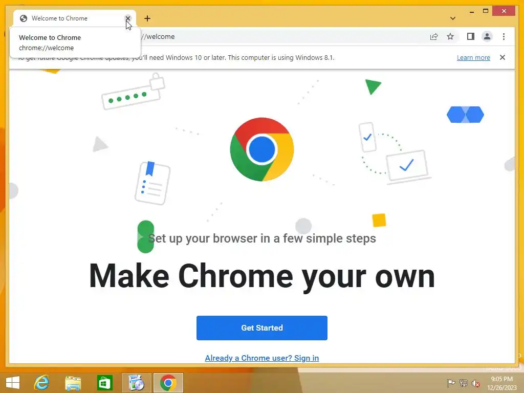The height and width of the screenshot is (393, 524).
Task: Follow the Learn more link
Action: pyautogui.click(x=473, y=57)
